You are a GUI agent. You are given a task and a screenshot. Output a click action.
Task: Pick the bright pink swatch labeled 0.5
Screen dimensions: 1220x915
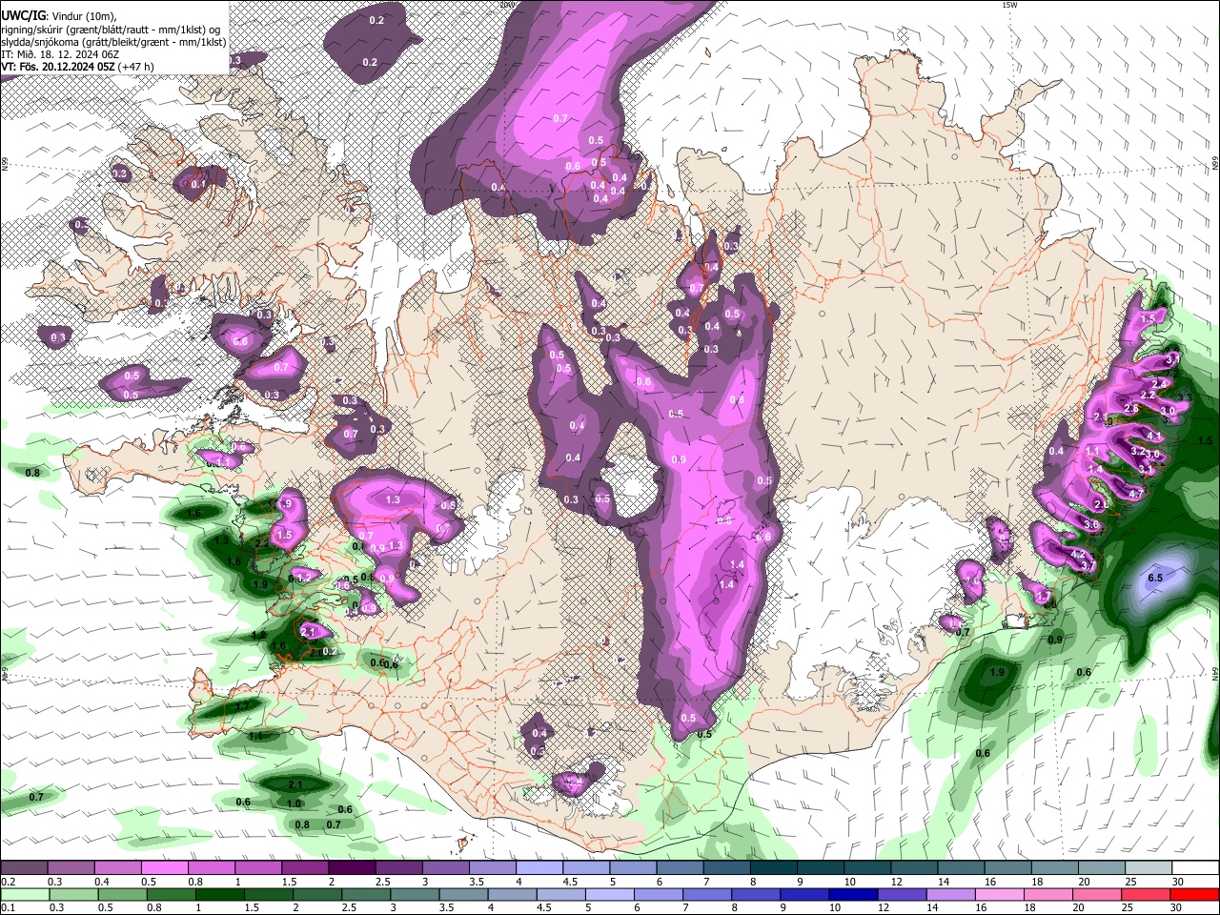pyautogui.click(x=164, y=868)
